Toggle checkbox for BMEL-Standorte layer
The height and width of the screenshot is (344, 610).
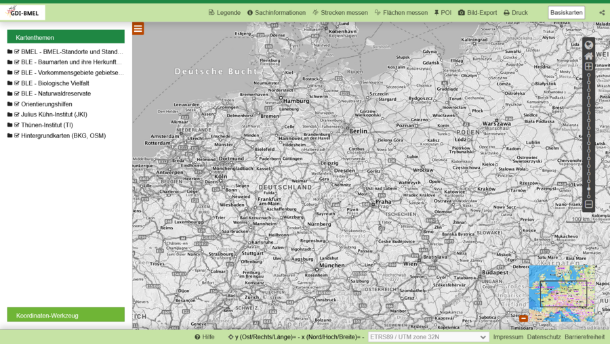tap(17, 51)
